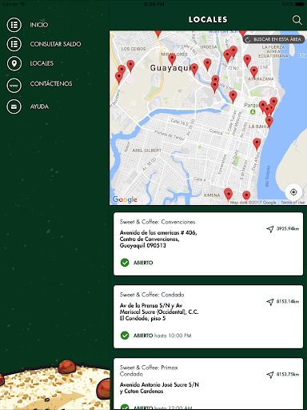307x410 pixels.
Task: Open Consultar Saldo menu item
Action: pyautogui.click(x=55, y=44)
